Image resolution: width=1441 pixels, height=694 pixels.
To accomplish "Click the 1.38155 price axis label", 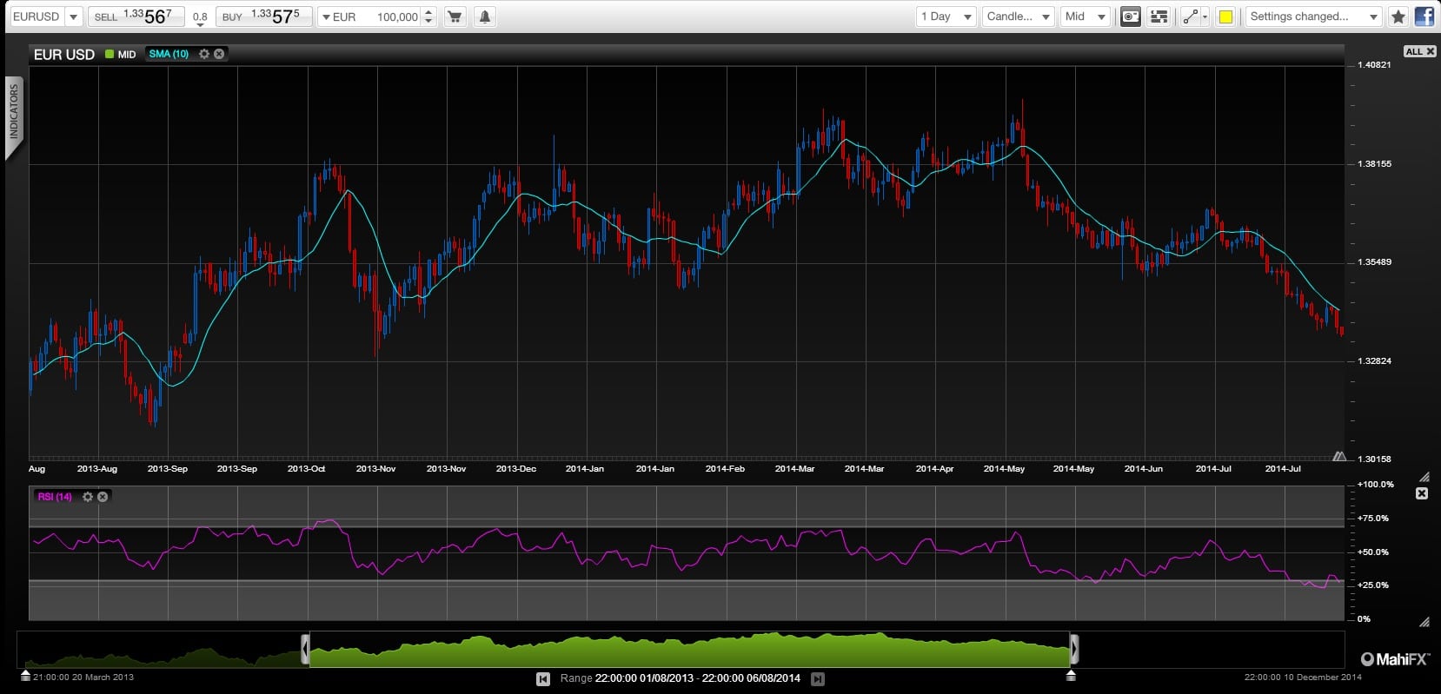I will 1374,163.
